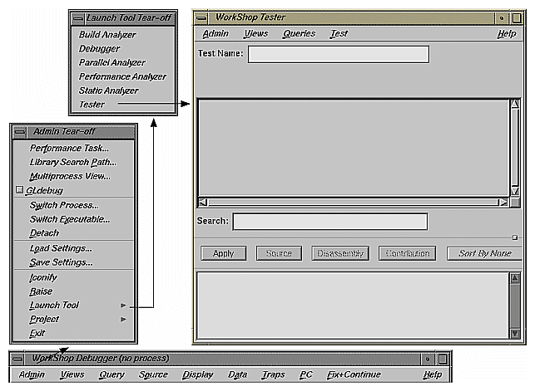Choose Exit in Admin Tear-off
The height and width of the screenshot is (391, 535).
coord(37,333)
